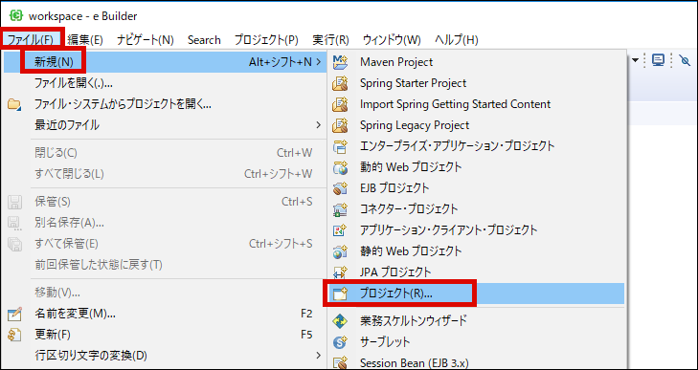
Task: Click the 名前を変更(M) rename icon
Action: [14, 314]
